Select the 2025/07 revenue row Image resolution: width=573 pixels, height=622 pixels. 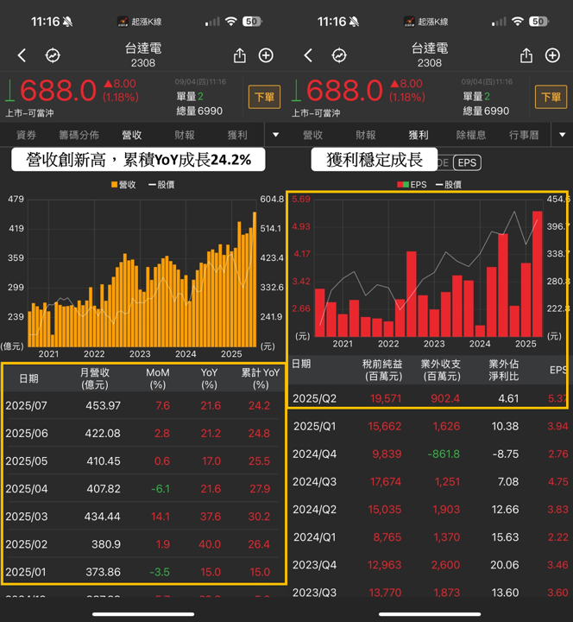(x=143, y=405)
